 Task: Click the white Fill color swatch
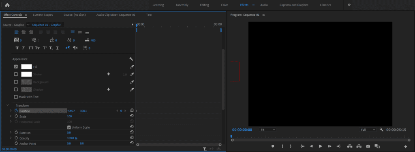26,67
